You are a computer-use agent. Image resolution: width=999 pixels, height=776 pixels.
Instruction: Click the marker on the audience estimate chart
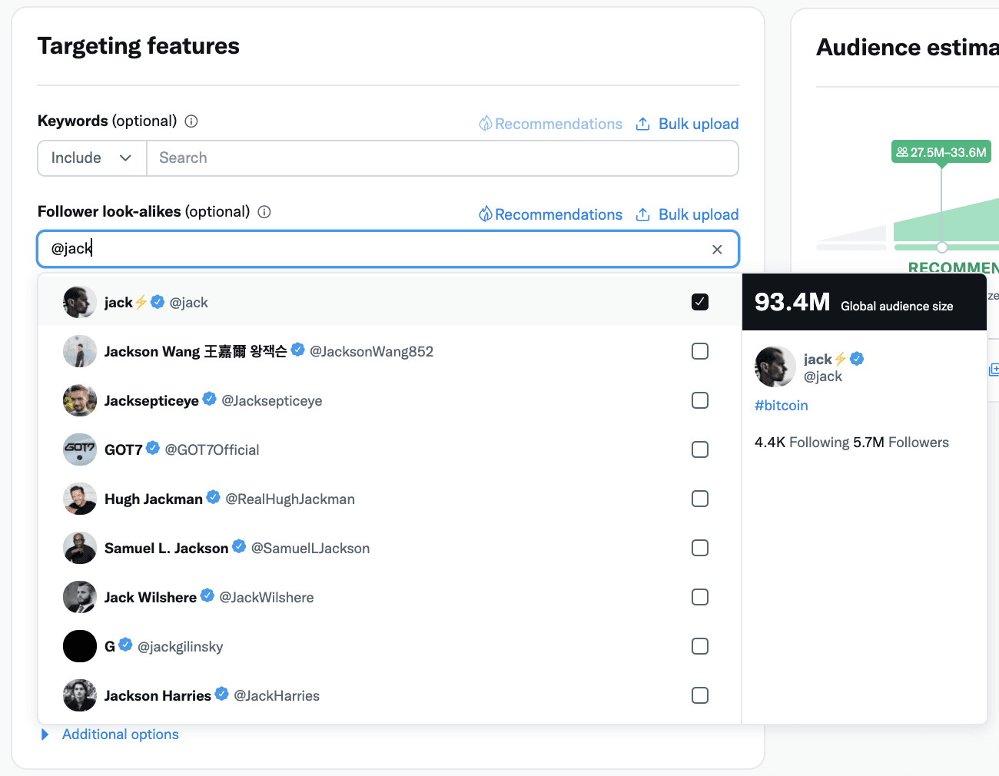942,247
